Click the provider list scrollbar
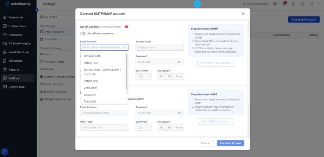This screenshot has width=324, height=157. click(127, 71)
